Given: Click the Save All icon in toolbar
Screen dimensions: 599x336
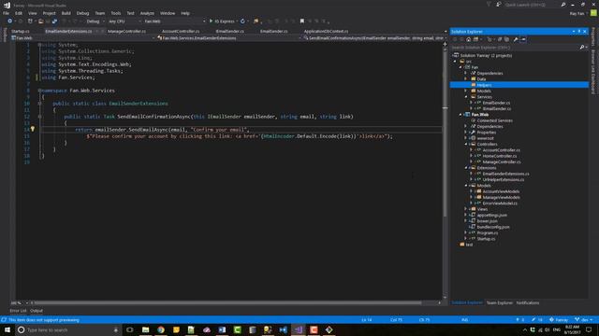Looking at the screenshot, I should tap(54, 21).
